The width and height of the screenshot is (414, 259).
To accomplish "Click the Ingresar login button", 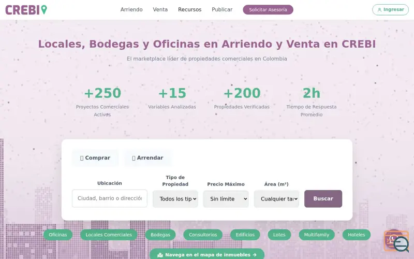I will click(x=390, y=10).
